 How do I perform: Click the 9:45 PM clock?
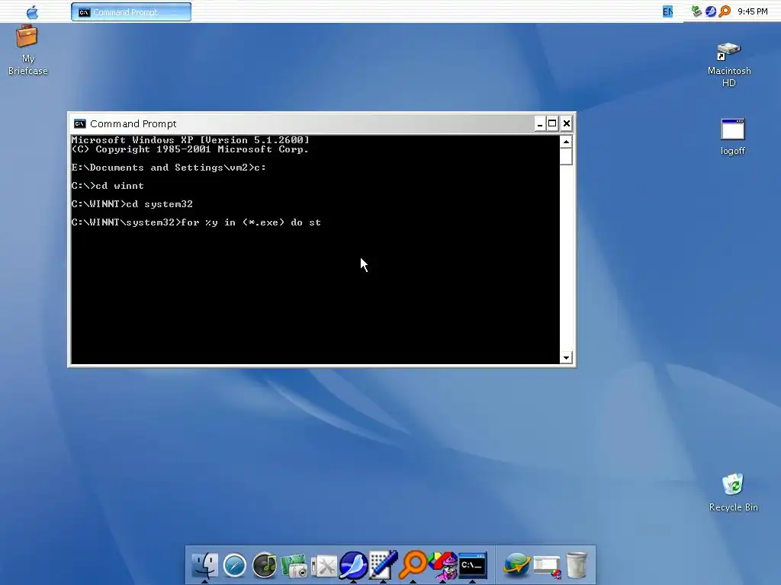[753, 11]
